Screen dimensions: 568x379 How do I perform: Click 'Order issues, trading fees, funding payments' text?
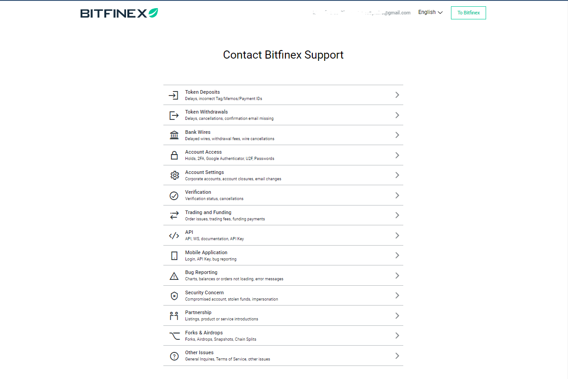point(225,219)
